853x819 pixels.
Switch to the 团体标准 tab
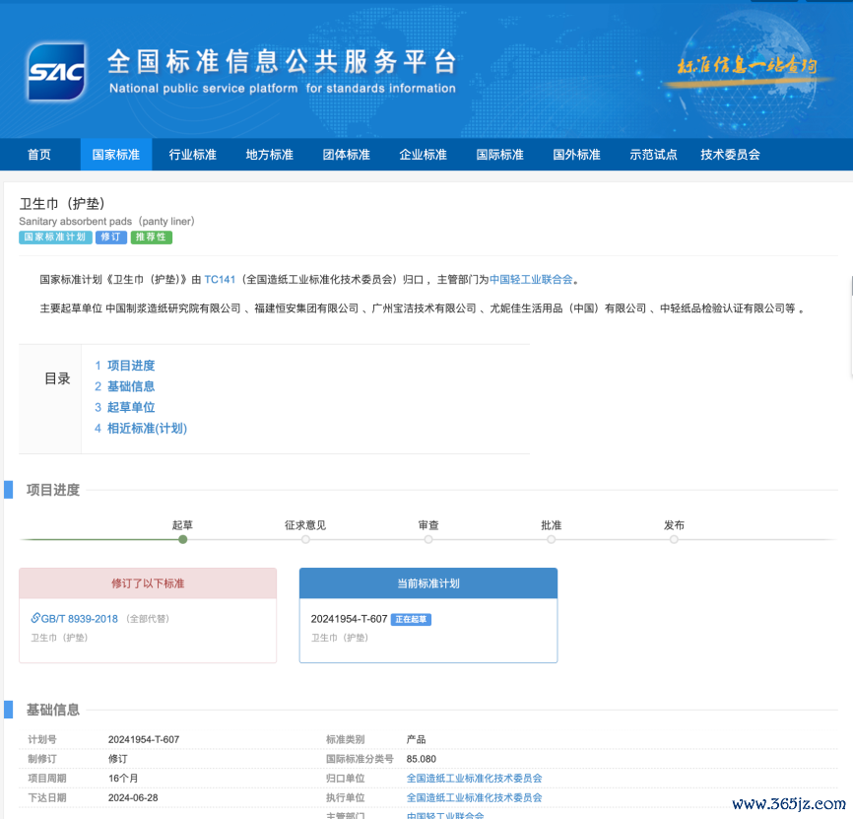point(346,155)
